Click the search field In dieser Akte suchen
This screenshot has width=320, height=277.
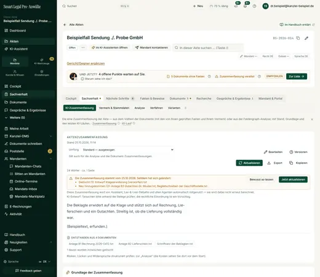click(208, 48)
